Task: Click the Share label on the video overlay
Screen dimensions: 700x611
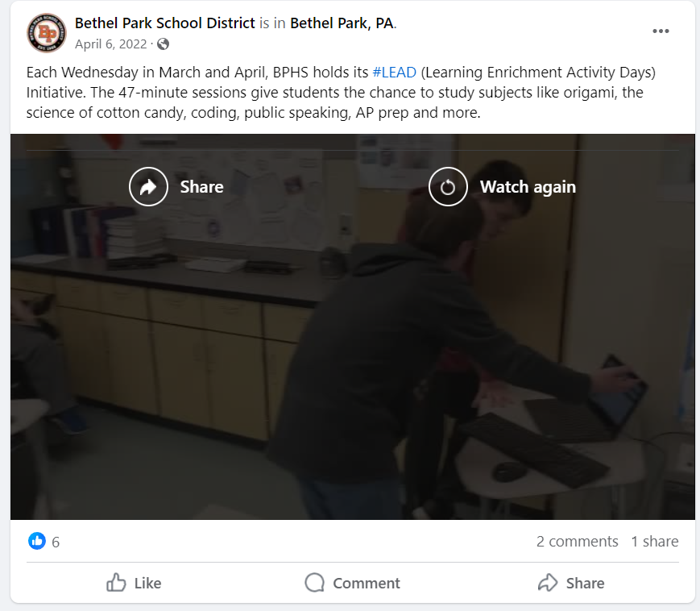Action: [x=202, y=187]
